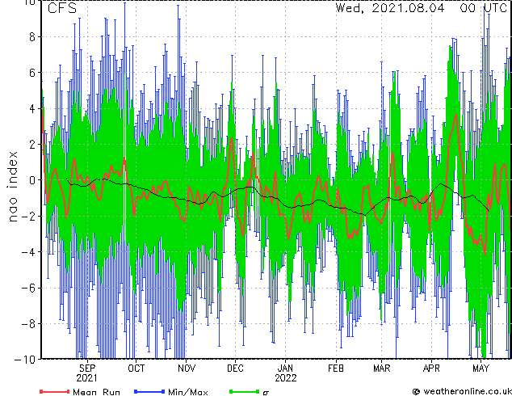Click the blue Min/Max legend line
This screenshot has width=512, height=396.
pyautogui.click(x=149, y=391)
